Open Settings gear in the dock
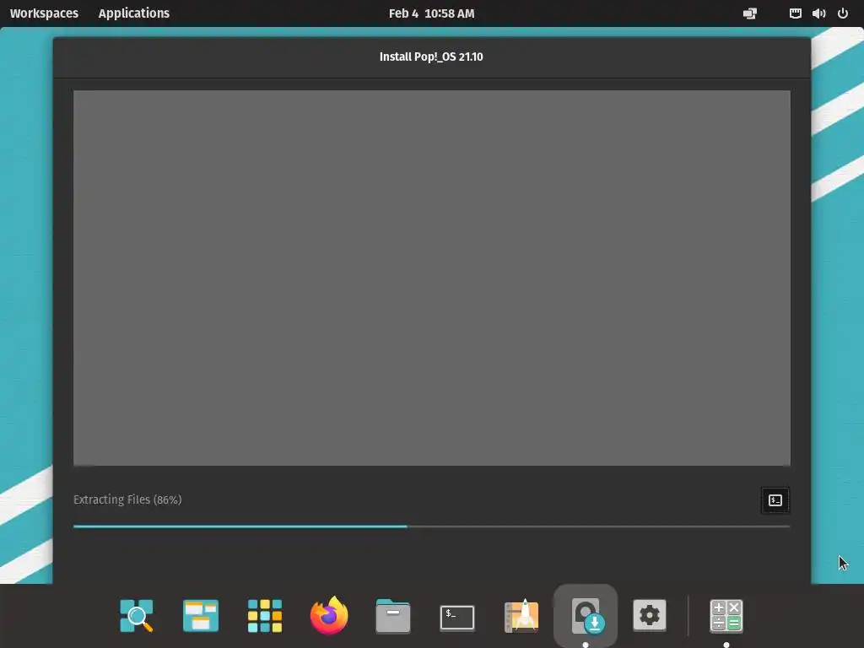Image resolution: width=864 pixels, height=648 pixels. (x=650, y=615)
